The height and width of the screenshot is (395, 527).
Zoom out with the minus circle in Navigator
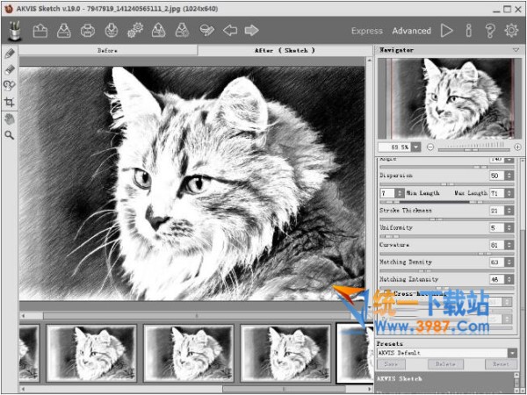[430, 147]
